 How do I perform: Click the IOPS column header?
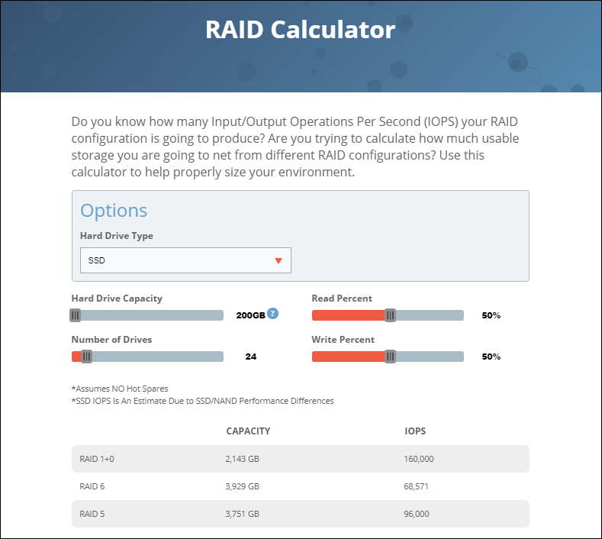coord(415,431)
